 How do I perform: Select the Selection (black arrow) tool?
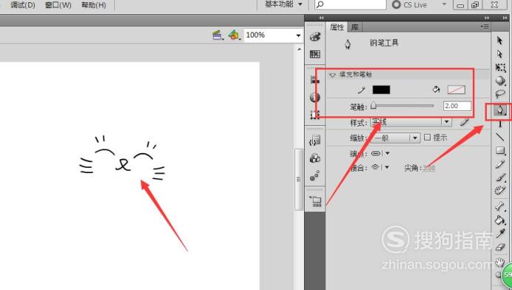499,40
